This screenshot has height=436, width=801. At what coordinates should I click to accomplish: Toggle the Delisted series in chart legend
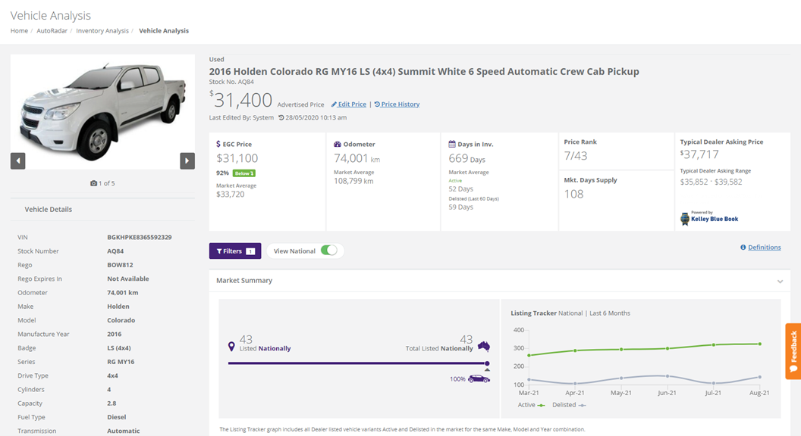point(569,405)
